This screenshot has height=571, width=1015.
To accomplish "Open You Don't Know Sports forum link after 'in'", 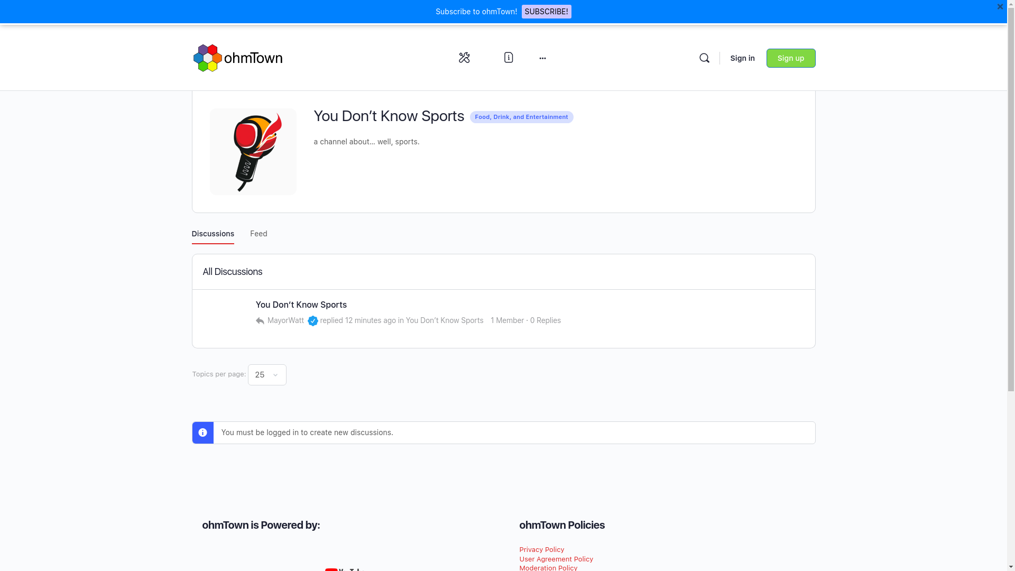I will pos(445,320).
